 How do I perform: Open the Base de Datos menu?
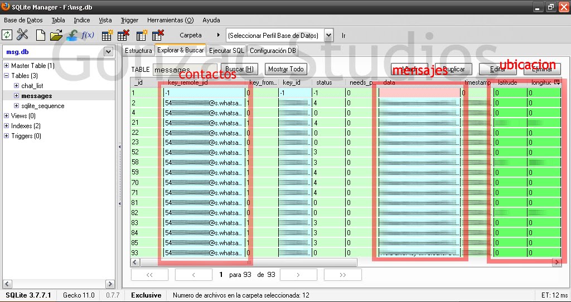[x=23, y=20]
